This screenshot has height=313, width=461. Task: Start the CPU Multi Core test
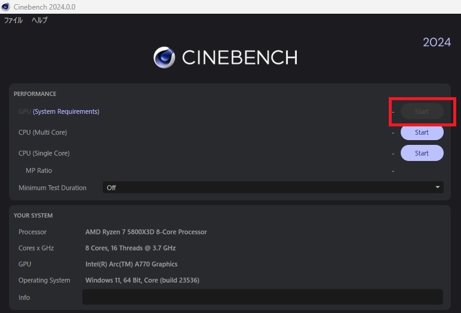[422, 132]
